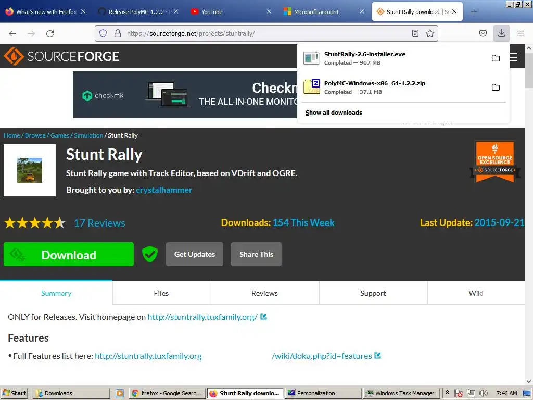Close the Stunt Rally download tab

(454, 11)
